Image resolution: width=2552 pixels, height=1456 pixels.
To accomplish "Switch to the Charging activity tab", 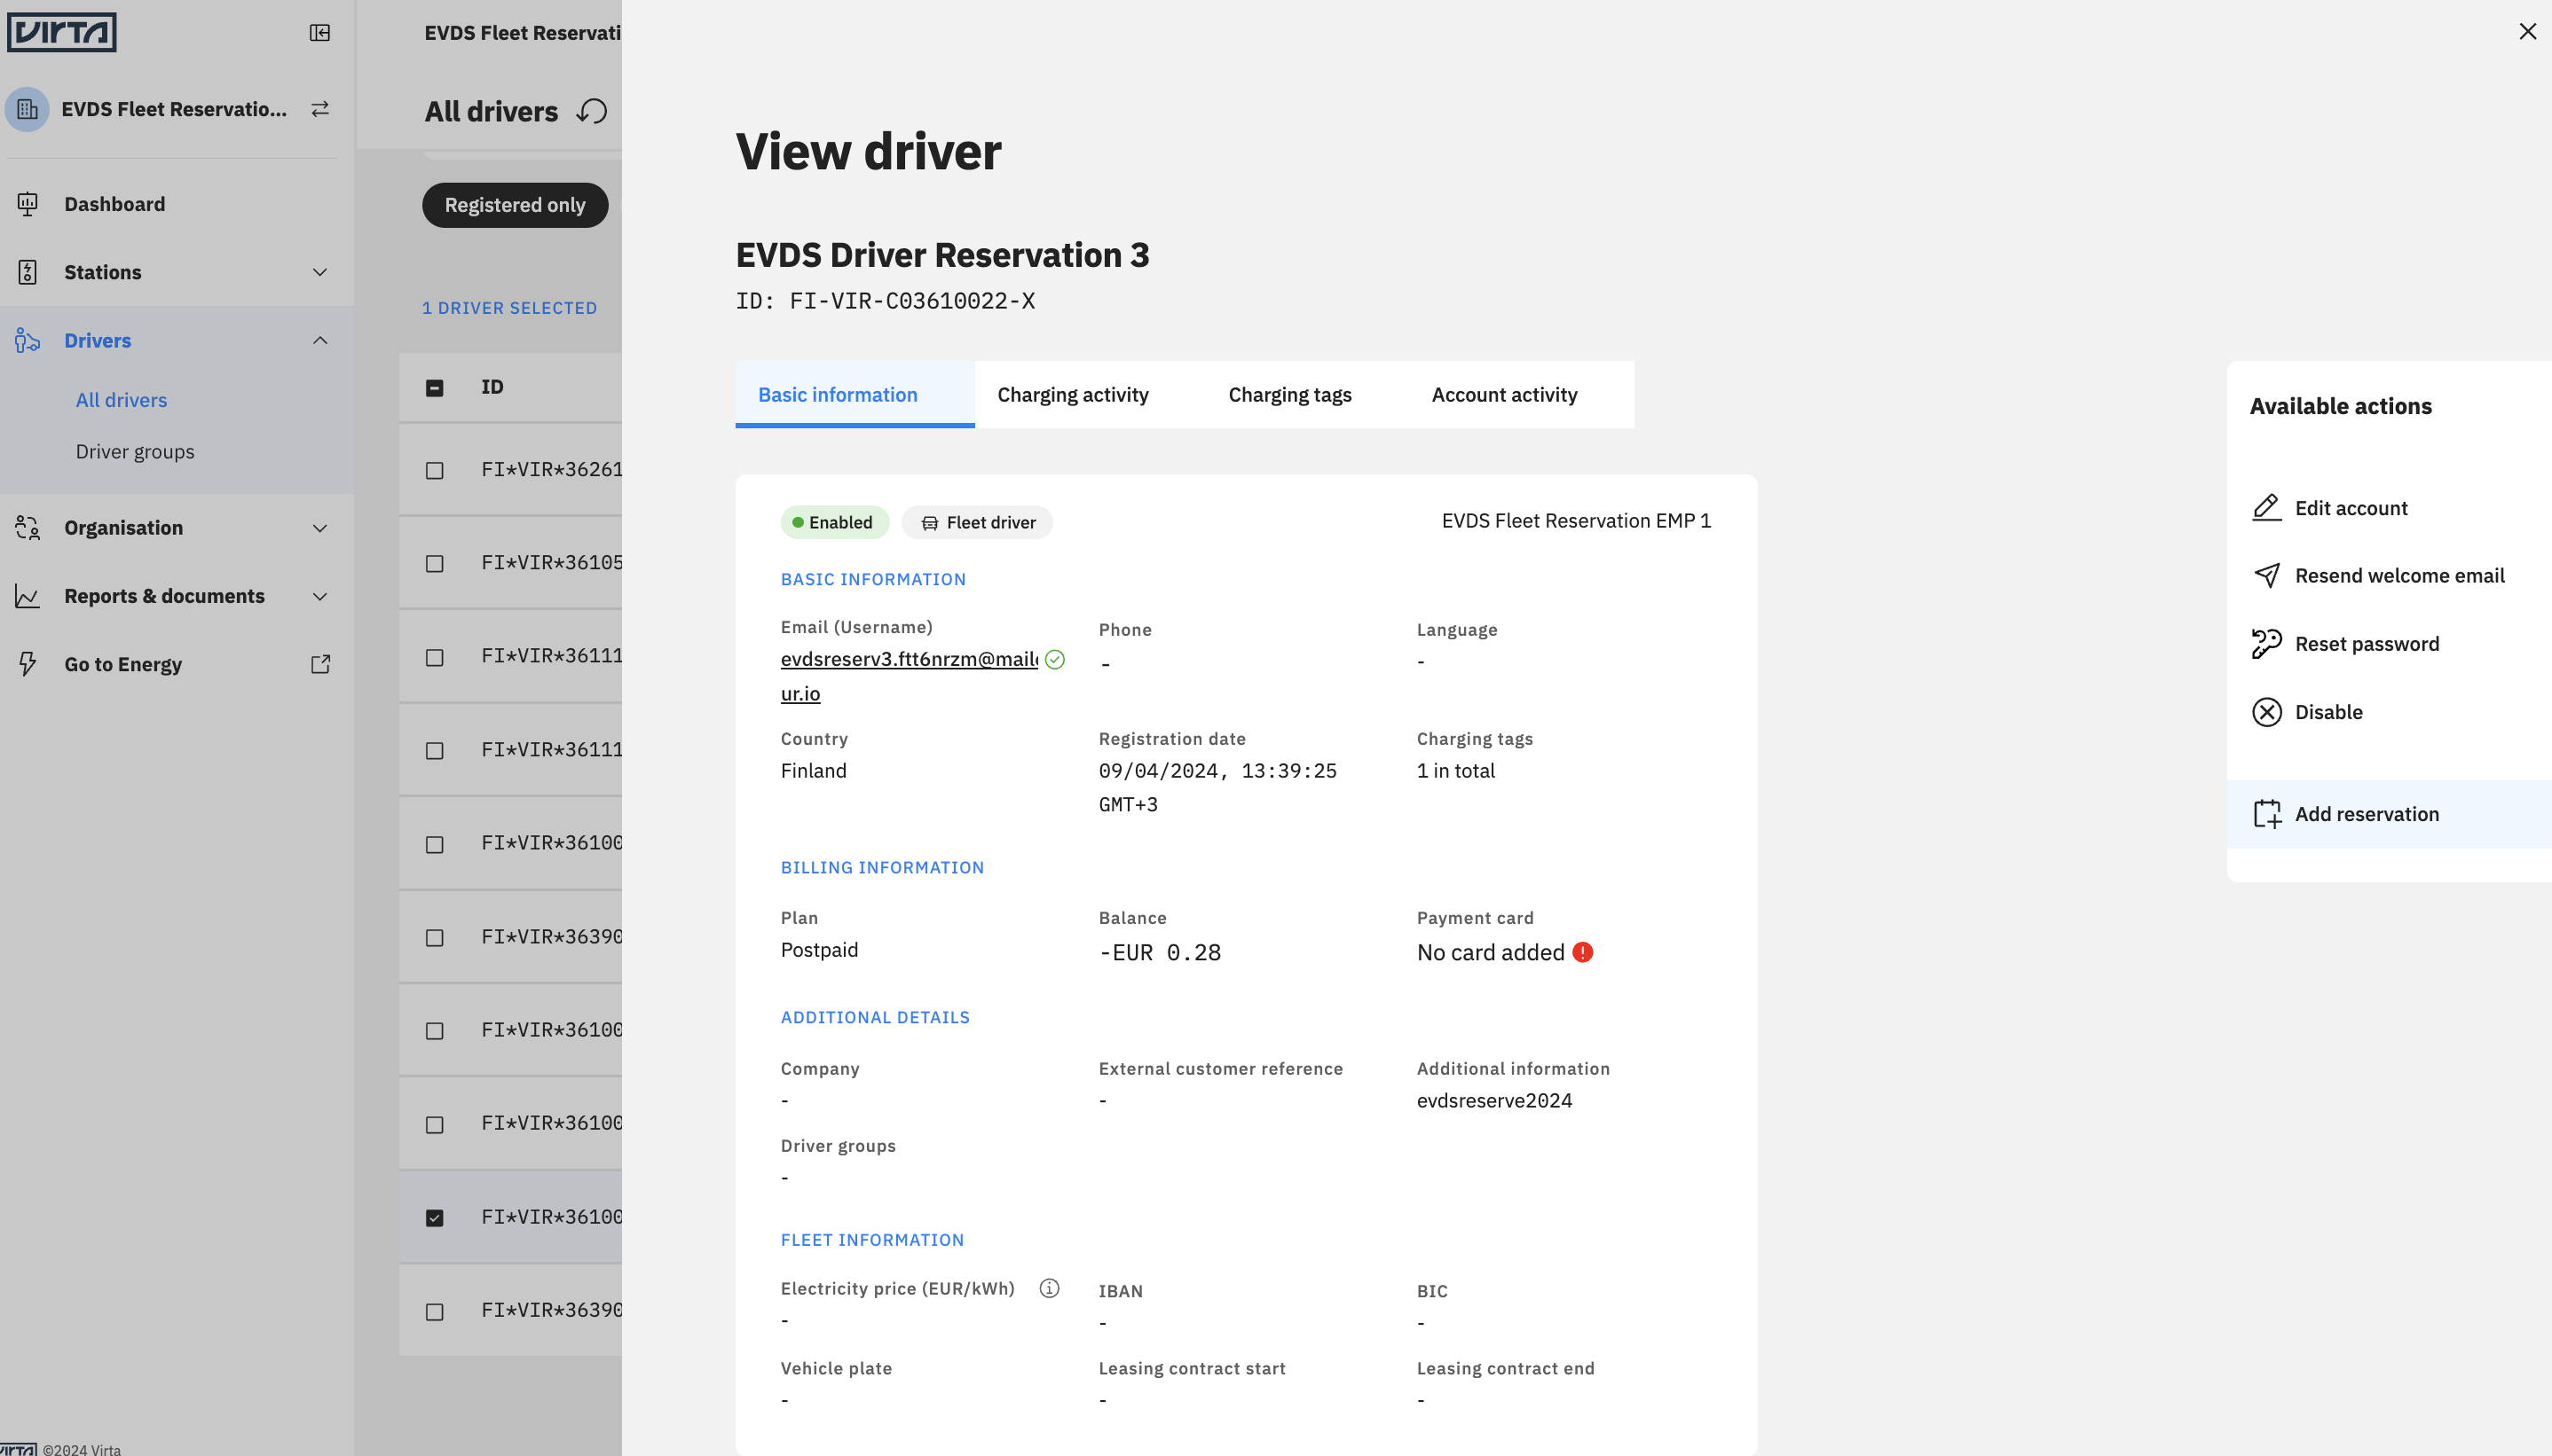I will point(1073,395).
